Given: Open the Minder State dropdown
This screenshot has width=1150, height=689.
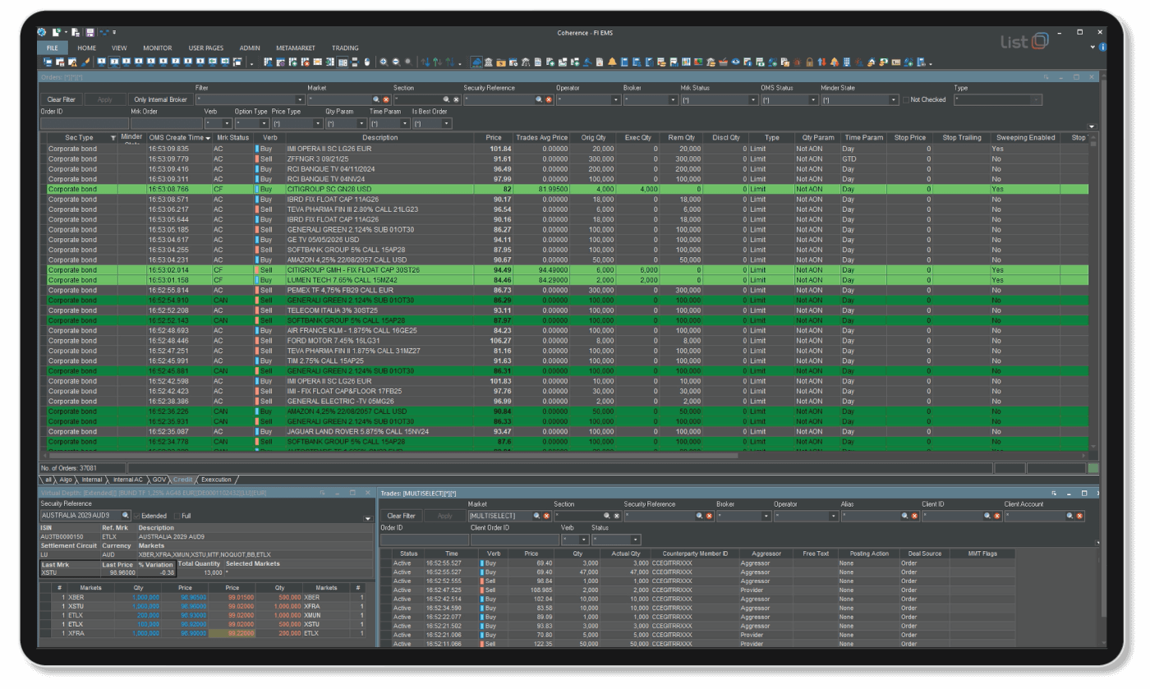Looking at the screenshot, I should [x=894, y=99].
